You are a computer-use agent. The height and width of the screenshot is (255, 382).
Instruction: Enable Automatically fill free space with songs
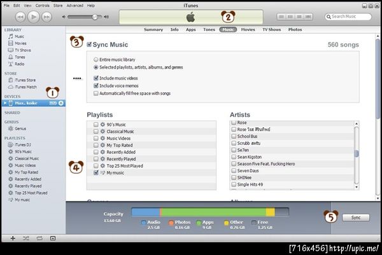[96, 93]
